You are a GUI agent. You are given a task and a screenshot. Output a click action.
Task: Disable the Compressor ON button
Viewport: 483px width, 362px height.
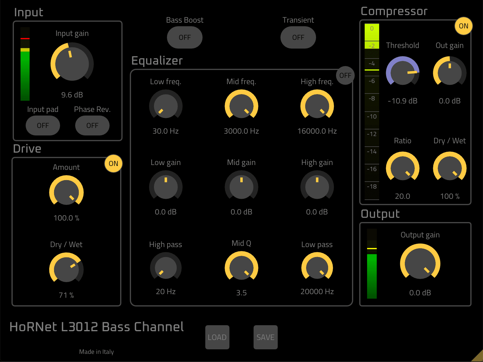pyautogui.click(x=464, y=26)
